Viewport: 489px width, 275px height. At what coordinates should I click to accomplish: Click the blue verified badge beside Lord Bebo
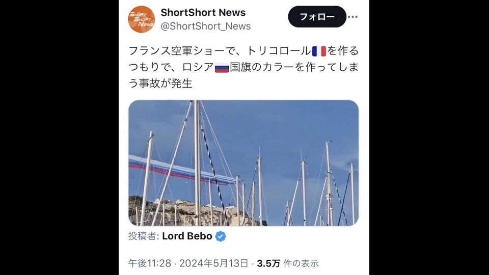(x=221, y=236)
